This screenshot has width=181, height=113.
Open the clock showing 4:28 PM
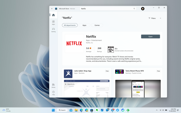pyautogui.click(x=172, y=110)
